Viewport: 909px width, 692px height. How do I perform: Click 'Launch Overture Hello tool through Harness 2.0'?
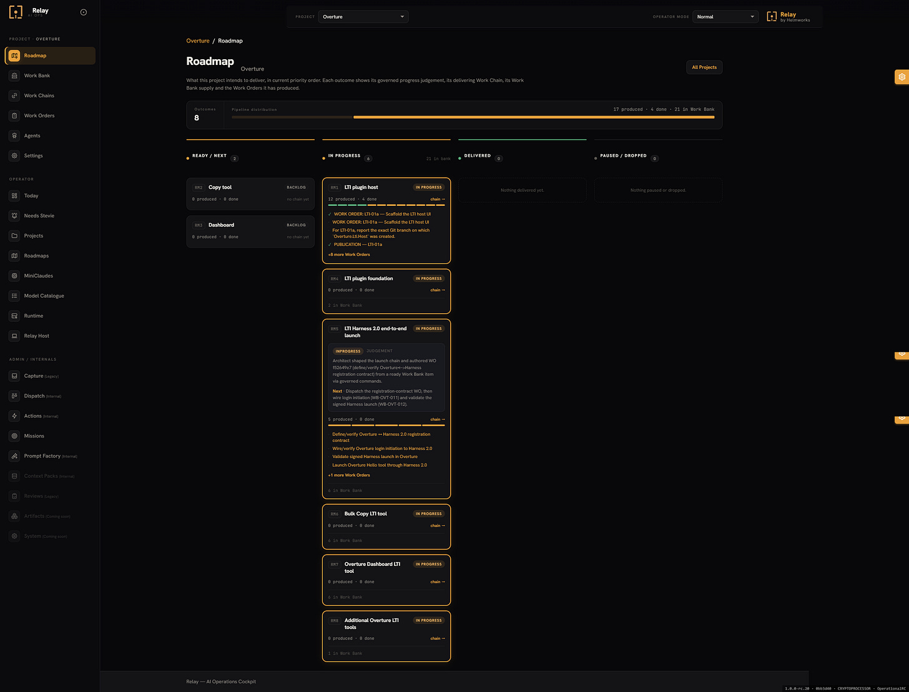coord(380,465)
